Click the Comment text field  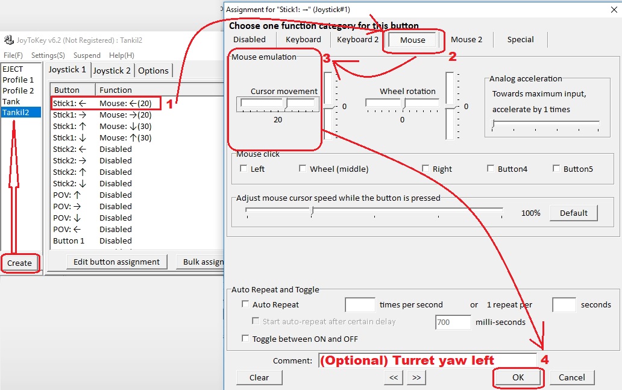pos(427,360)
